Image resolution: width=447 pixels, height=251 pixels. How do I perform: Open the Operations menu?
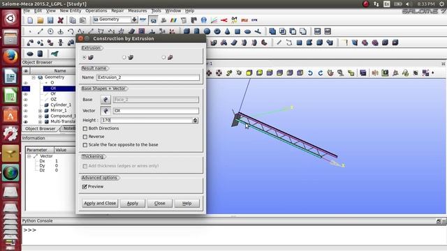point(96,11)
